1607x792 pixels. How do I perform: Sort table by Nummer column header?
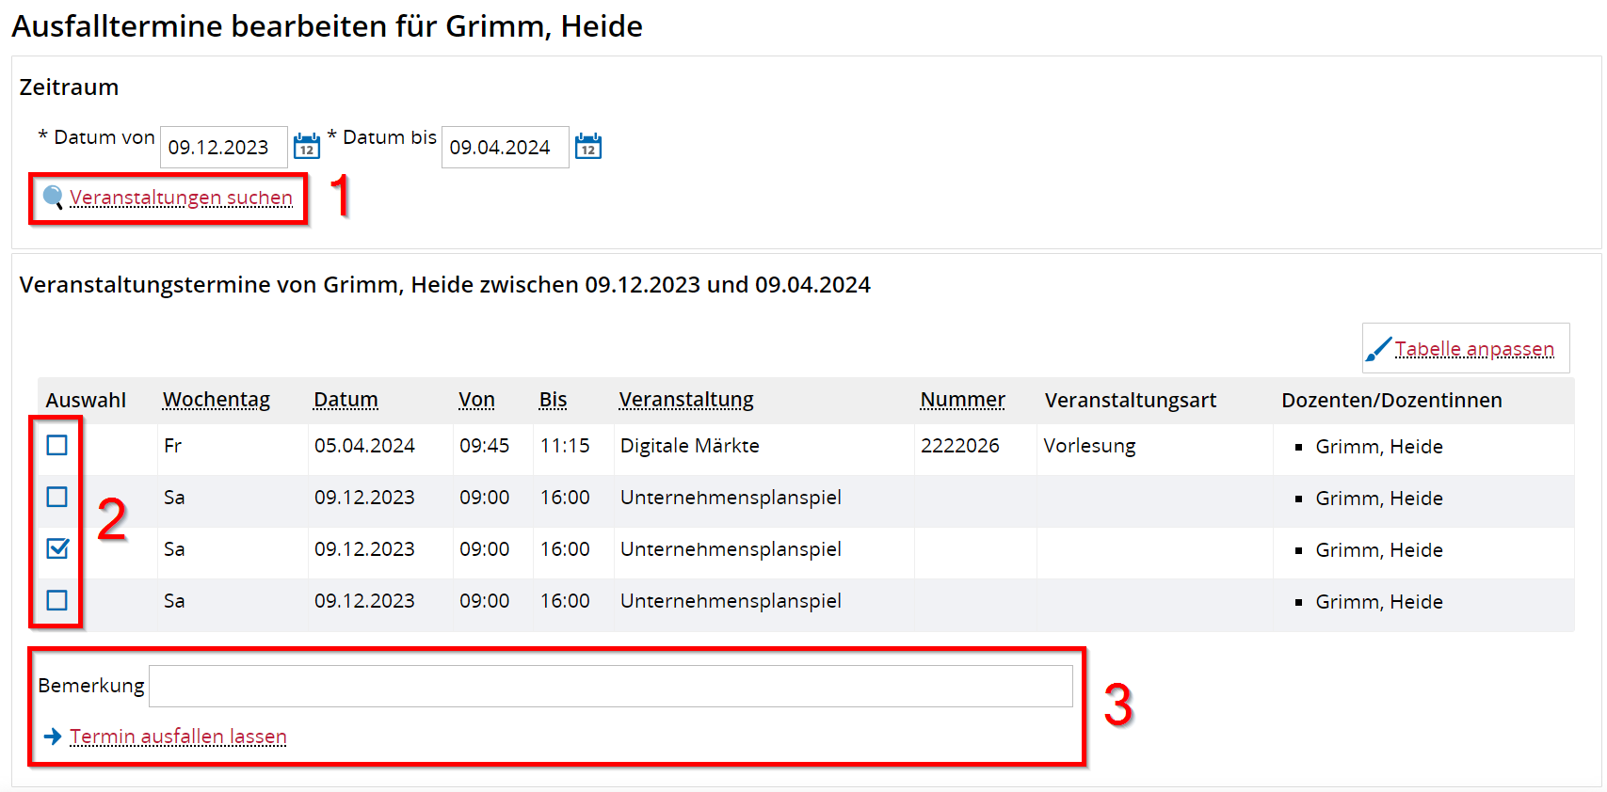(962, 400)
